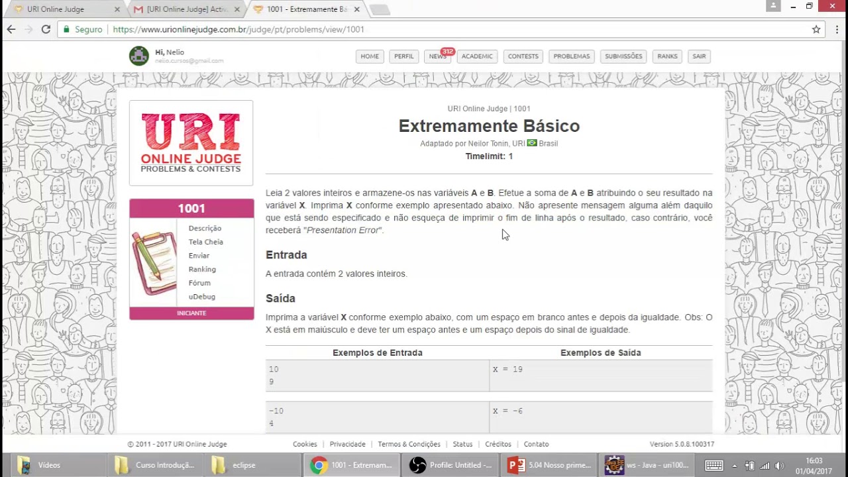Open the Ranking sidebar link
Image resolution: width=848 pixels, height=477 pixels.
(202, 269)
